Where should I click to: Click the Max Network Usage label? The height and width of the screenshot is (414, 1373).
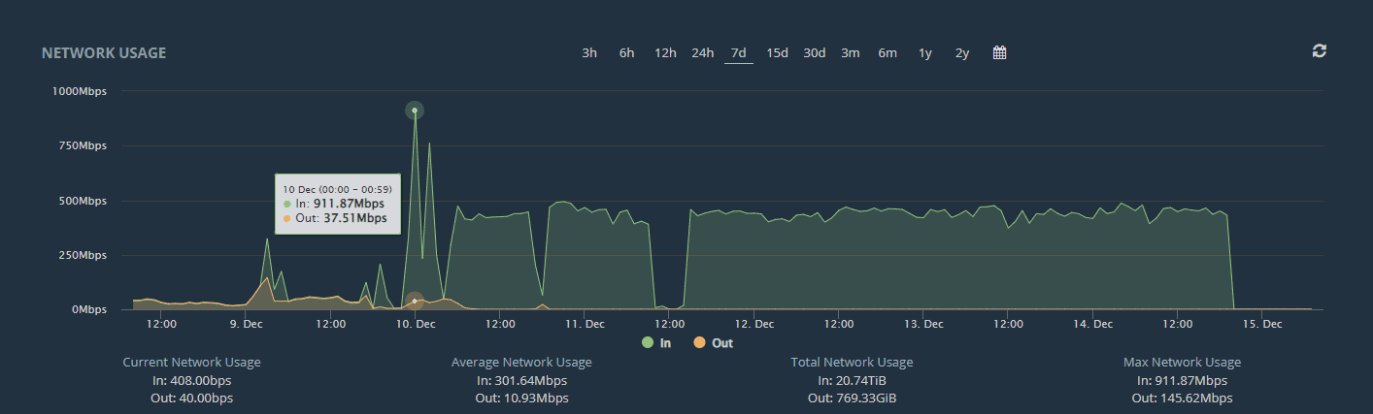[1182, 363]
